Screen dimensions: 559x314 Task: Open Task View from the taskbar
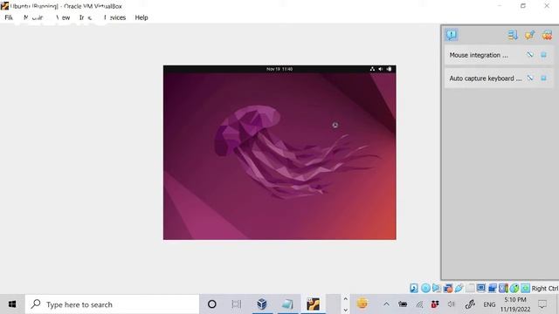[236, 304]
